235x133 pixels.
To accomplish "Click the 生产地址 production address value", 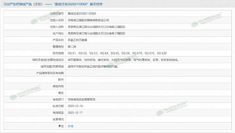I will pos(96,33).
